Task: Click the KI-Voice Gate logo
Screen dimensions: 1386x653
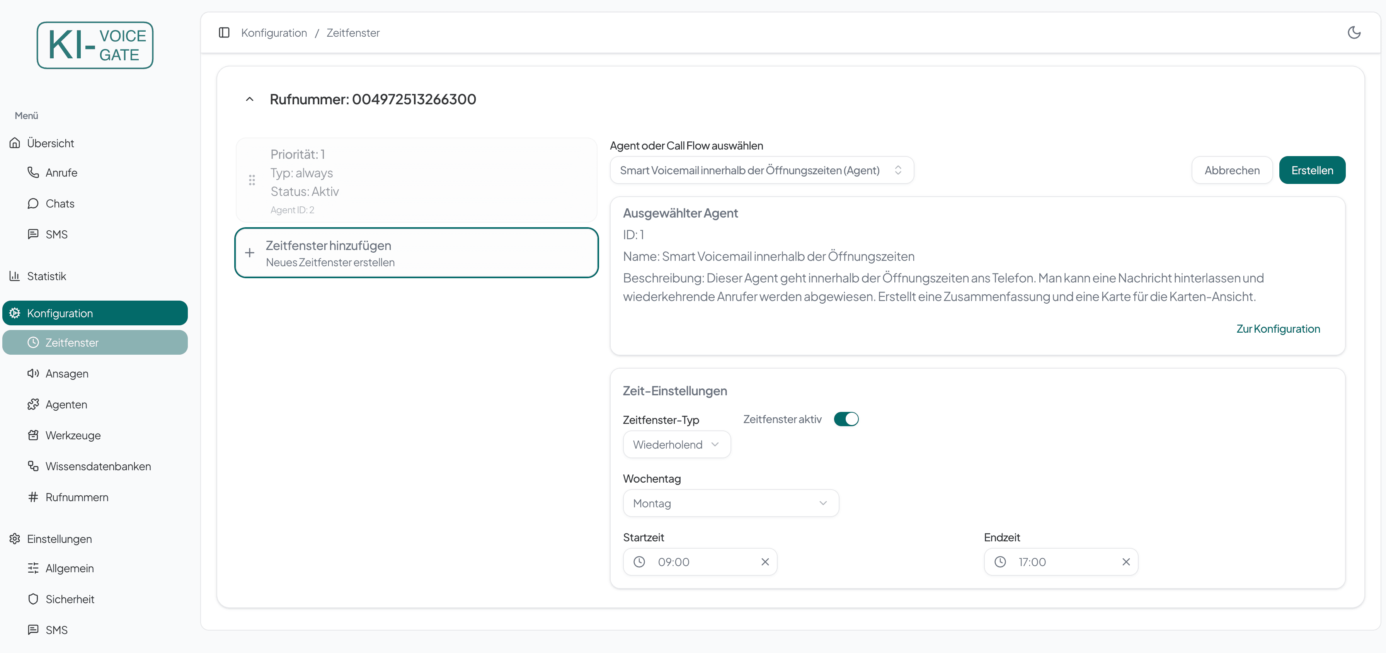Action: tap(95, 45)
